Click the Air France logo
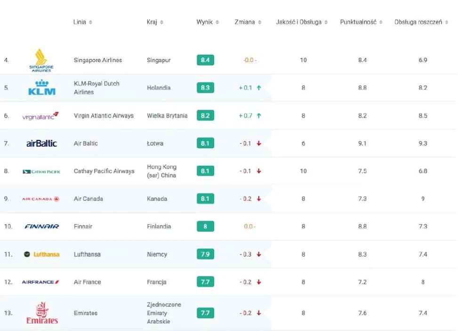This screenshot has height=331, width=458. [40, 282]
